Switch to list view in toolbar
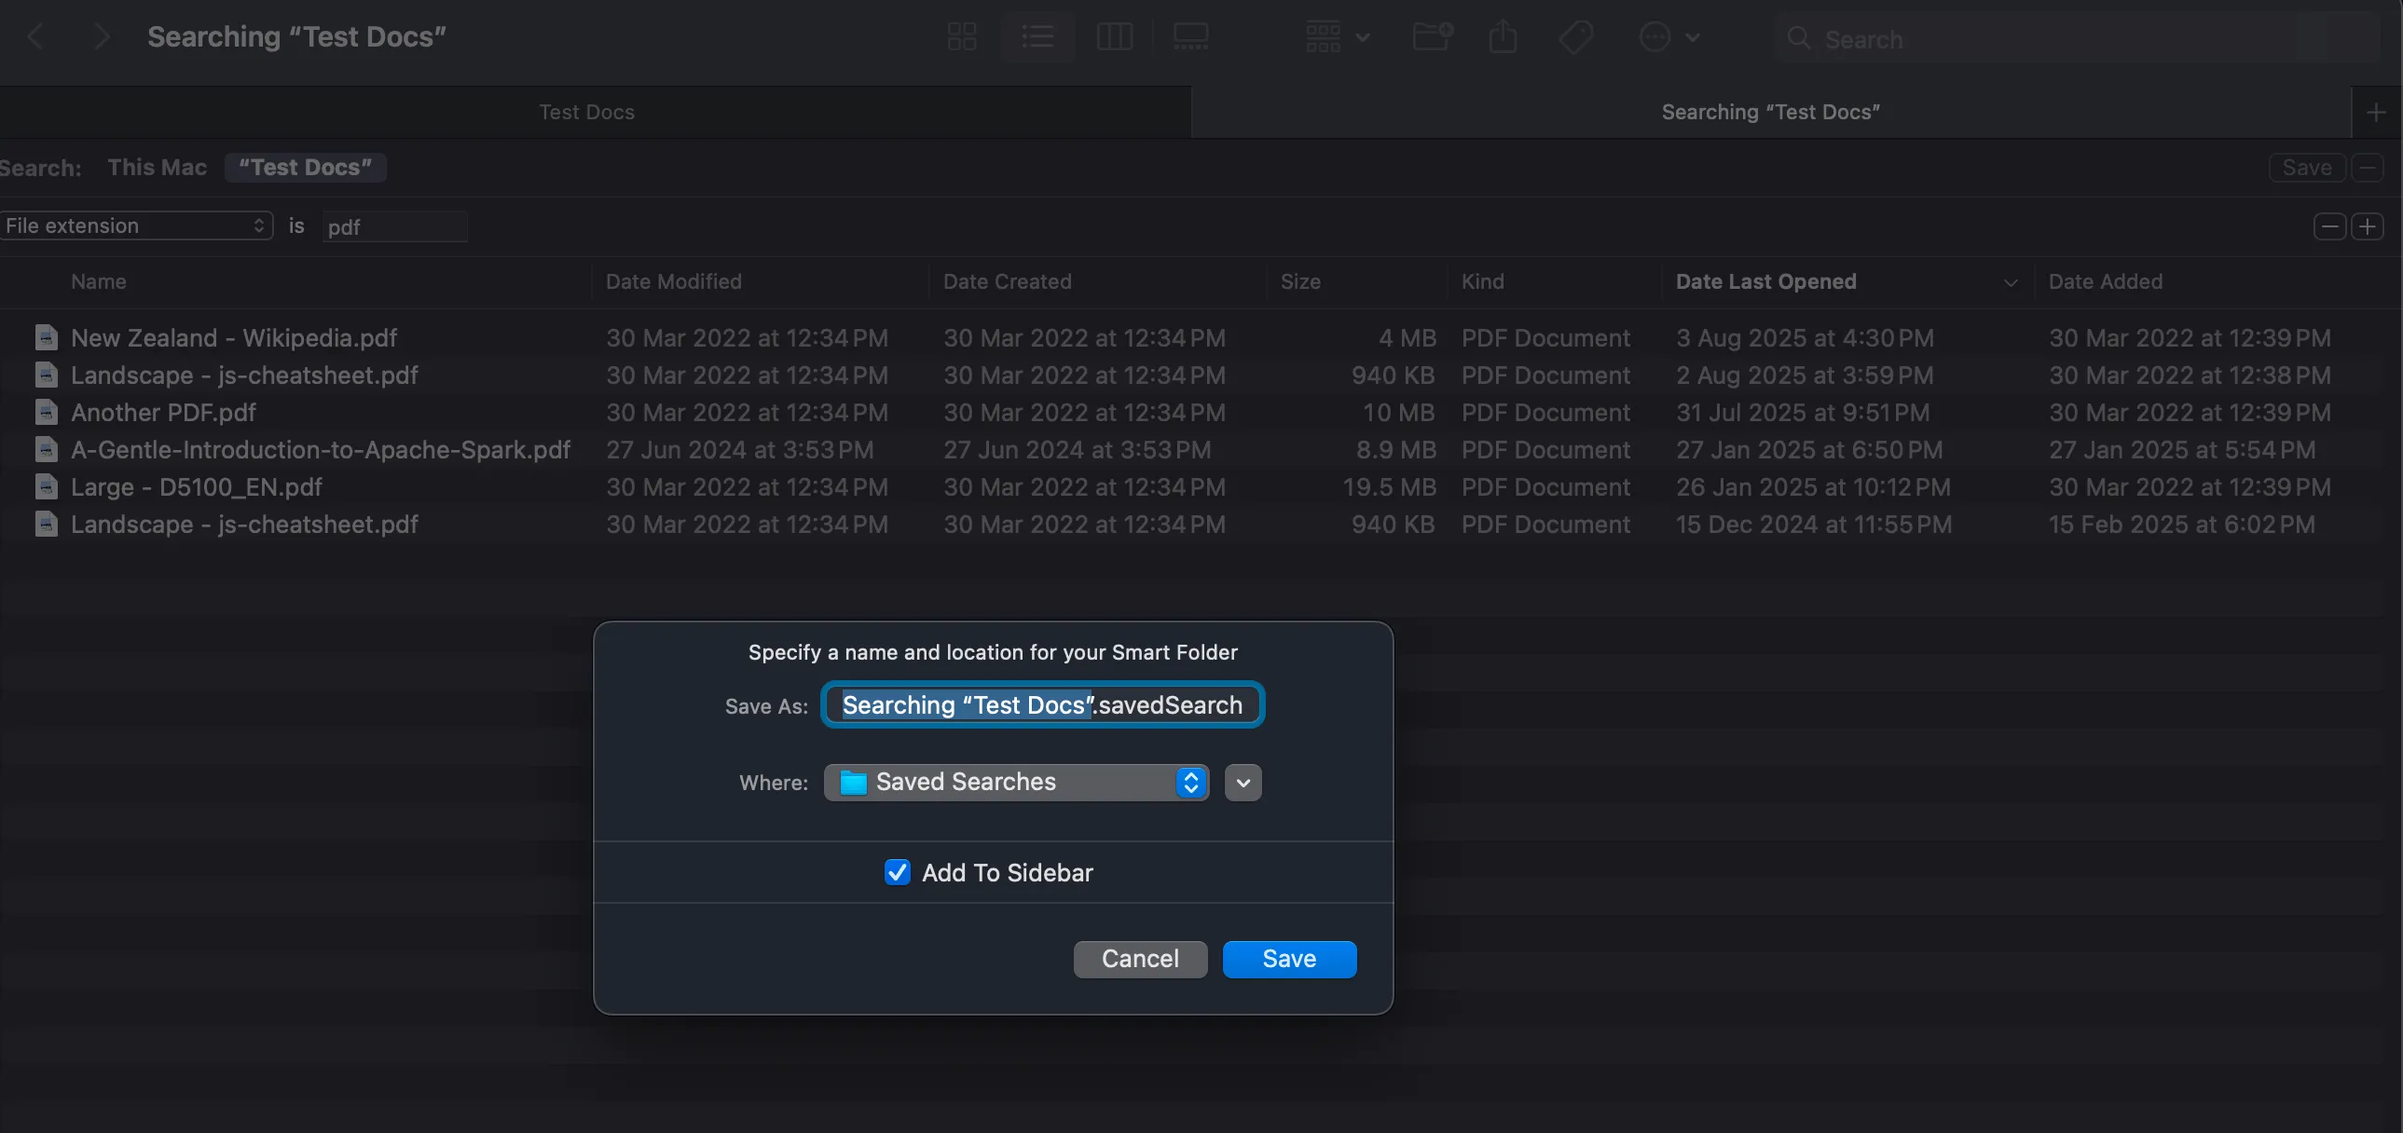The height and width of the screenshot is (1133, 2403). (x=1037, y=37)
